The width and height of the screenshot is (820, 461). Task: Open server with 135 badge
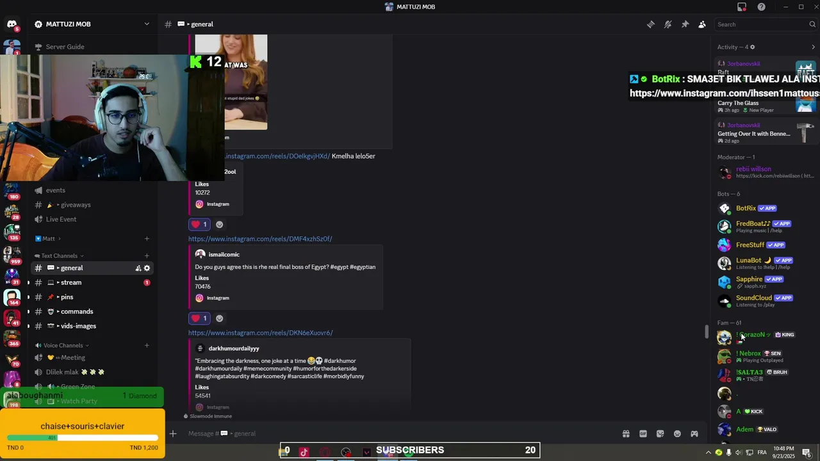coord(12,231)
